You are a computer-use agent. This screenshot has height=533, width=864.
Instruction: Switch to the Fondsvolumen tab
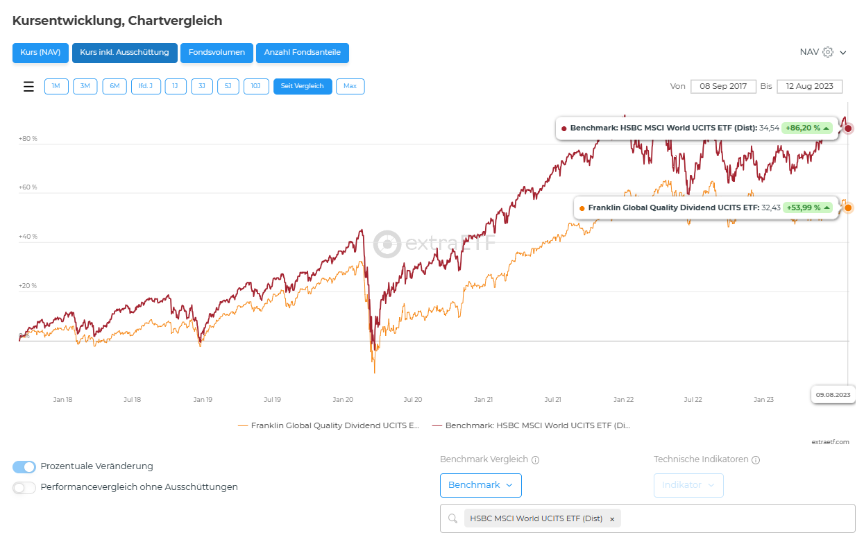(217, 53)
